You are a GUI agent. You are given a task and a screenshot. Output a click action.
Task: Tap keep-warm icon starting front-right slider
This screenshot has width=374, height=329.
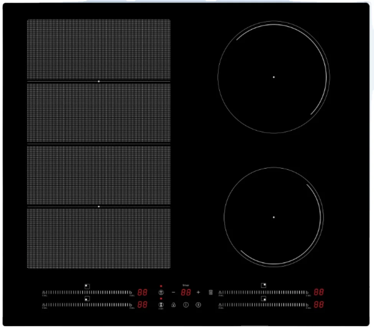(220, 305)
